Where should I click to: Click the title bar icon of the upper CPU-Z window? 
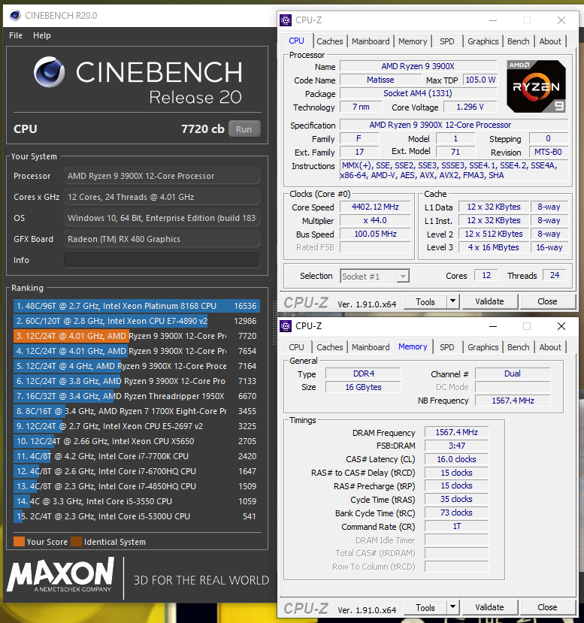286,20
